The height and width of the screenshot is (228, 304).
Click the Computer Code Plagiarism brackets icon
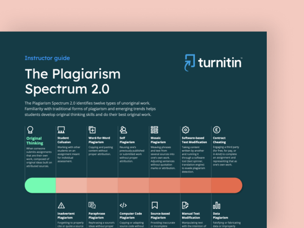click(123, 205)
